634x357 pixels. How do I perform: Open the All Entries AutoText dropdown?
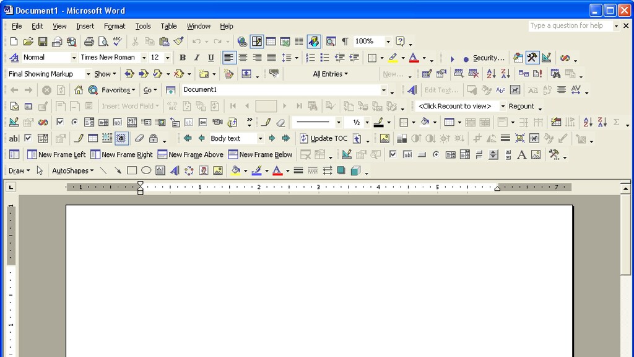tap(331, 74)
